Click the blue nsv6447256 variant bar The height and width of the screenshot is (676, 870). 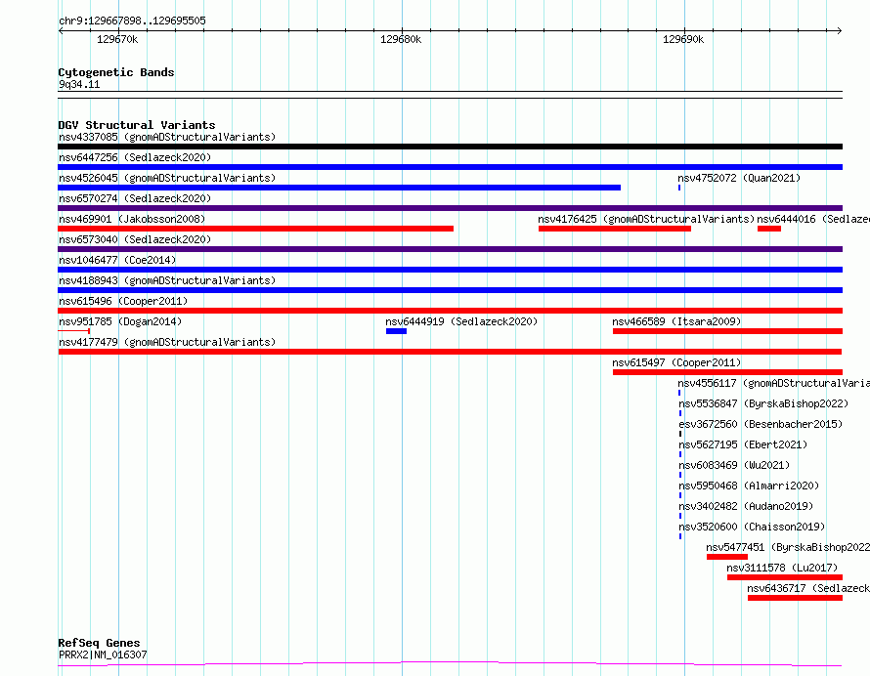(x=450, y=167)
